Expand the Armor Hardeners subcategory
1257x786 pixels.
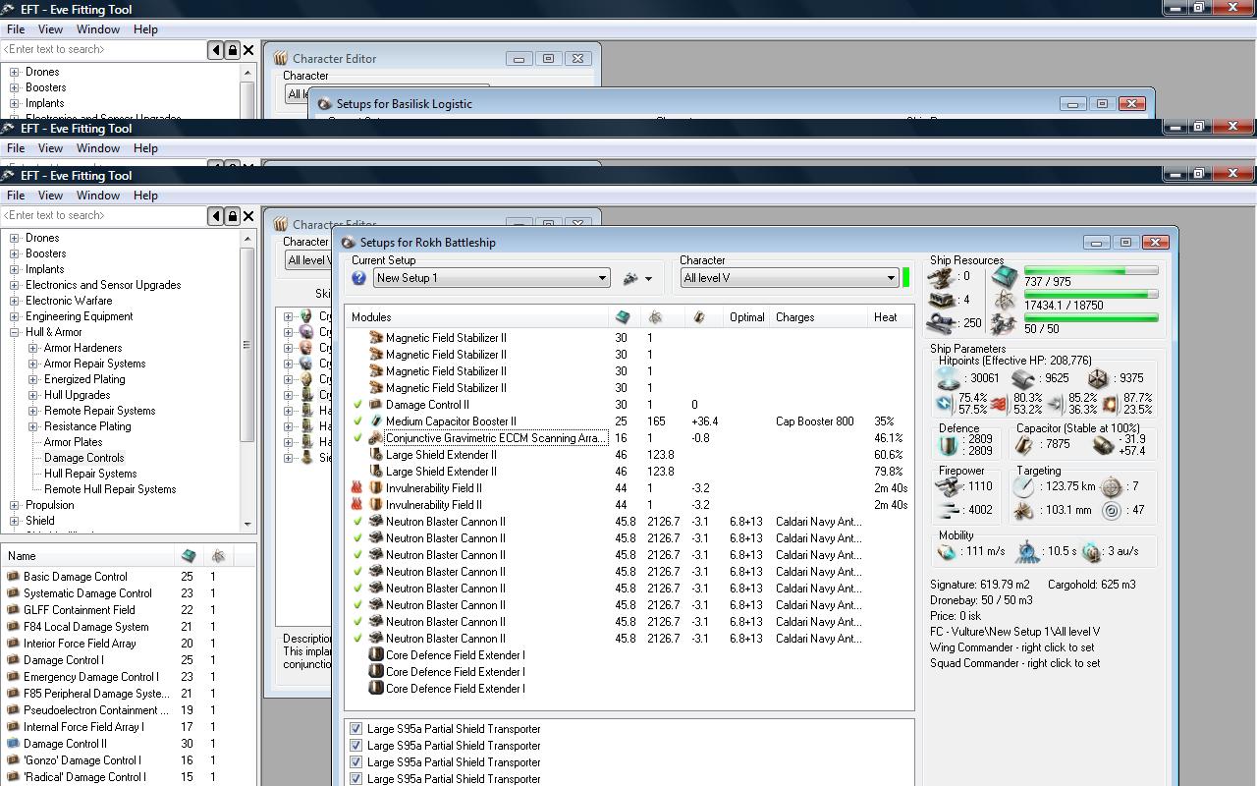[x=32, y=348]
